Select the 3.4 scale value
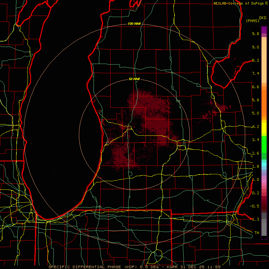Viewport: 269px width, 269px height. pyautogui.click(x=256, y=140)
